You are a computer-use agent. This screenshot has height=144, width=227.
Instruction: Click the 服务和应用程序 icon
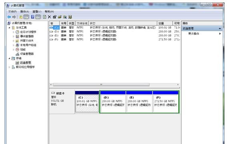[13, 67]
